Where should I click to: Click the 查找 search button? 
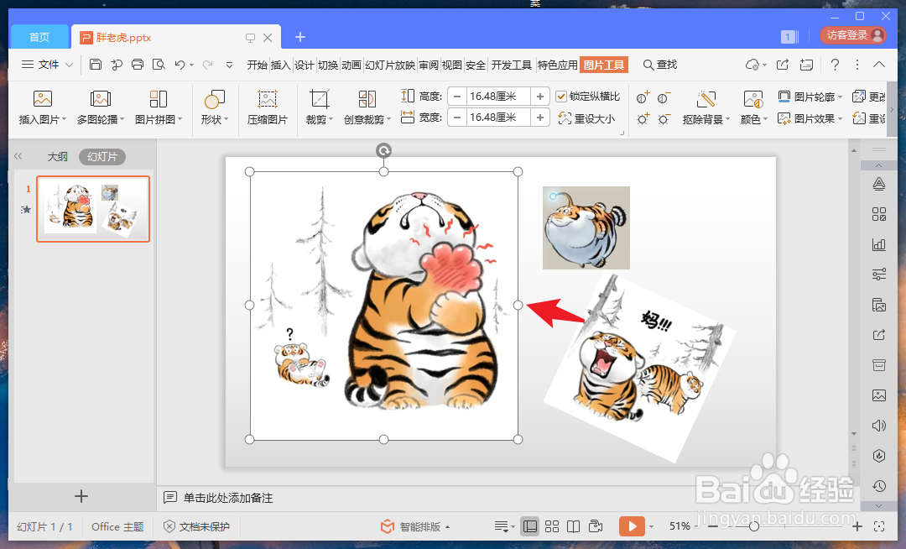coord(660,65)
